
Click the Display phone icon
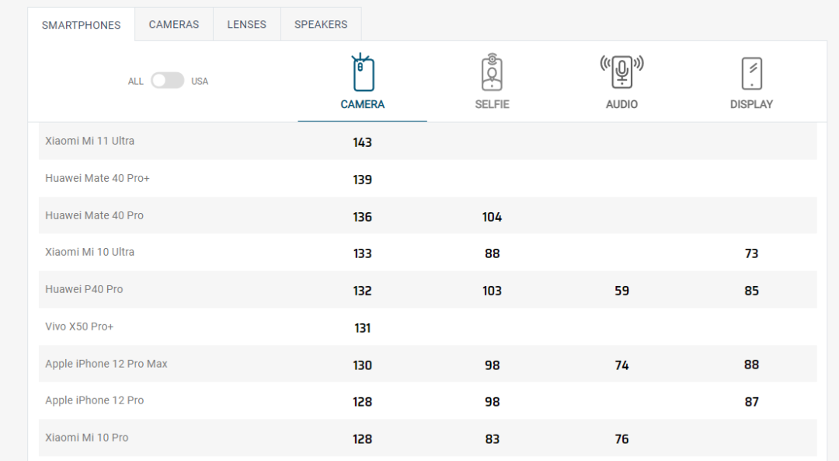[751, 73]
